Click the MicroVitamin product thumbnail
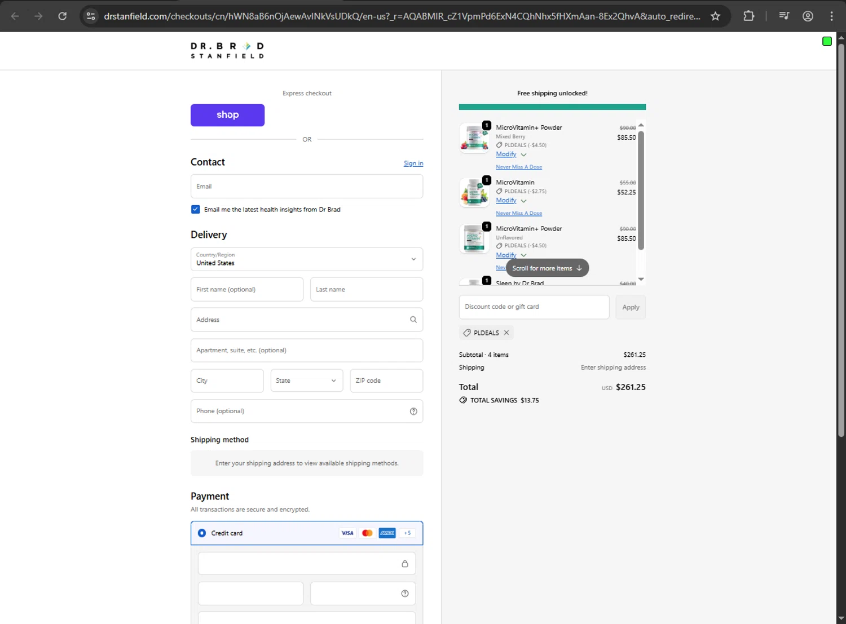This screenshot has width=846, height=624. pyautogui.click(x=474, y=192)
